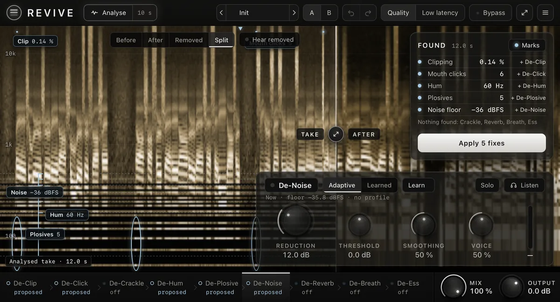Select preset slot A
This screenshot has width=560, height=302.
pos(312,13)
